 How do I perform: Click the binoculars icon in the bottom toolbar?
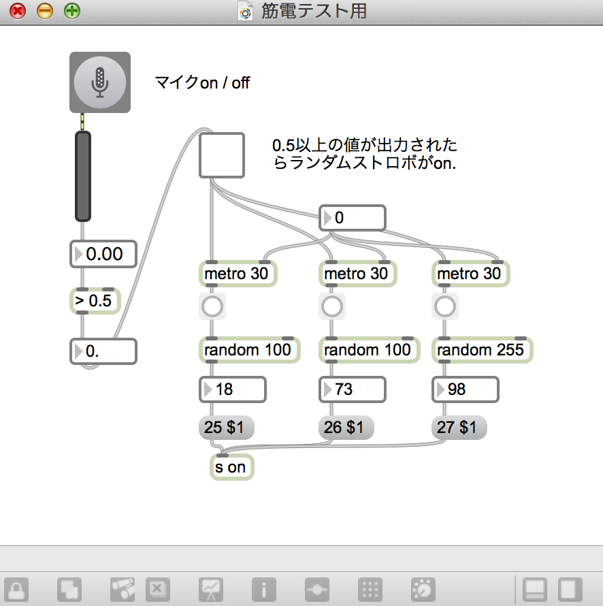tap(122, 588)
